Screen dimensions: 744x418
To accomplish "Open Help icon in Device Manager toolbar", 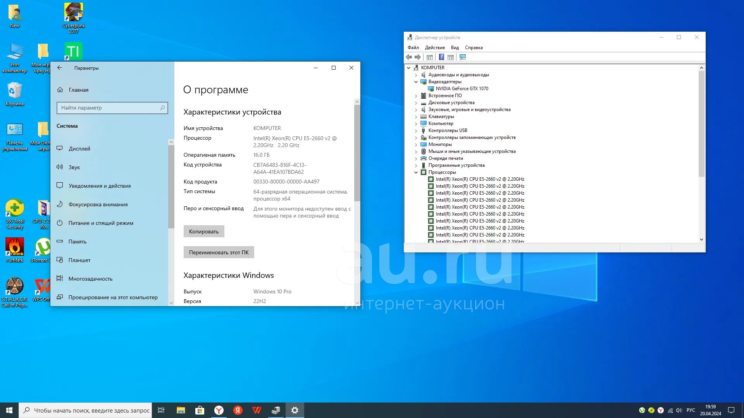I will coord(441,57).
